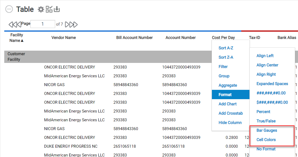The width and height of the screenshot is (298, 157).
Task: Click the download table icon
Action: [57, 9]
